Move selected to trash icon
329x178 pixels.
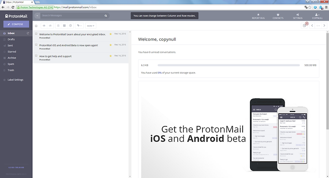click(x=58, y=26)
